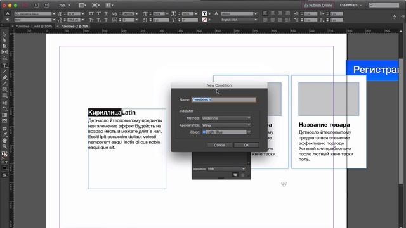Click the Название товара heading text
This screenshot has height=228, width=406.
pyautogui.click(x=324, y=125)
